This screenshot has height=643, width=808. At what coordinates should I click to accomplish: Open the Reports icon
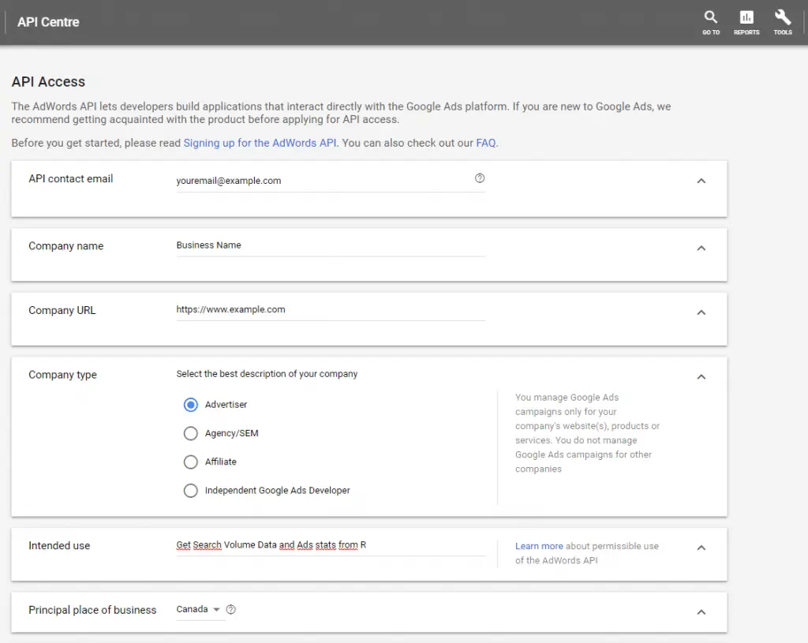point(746,23)
